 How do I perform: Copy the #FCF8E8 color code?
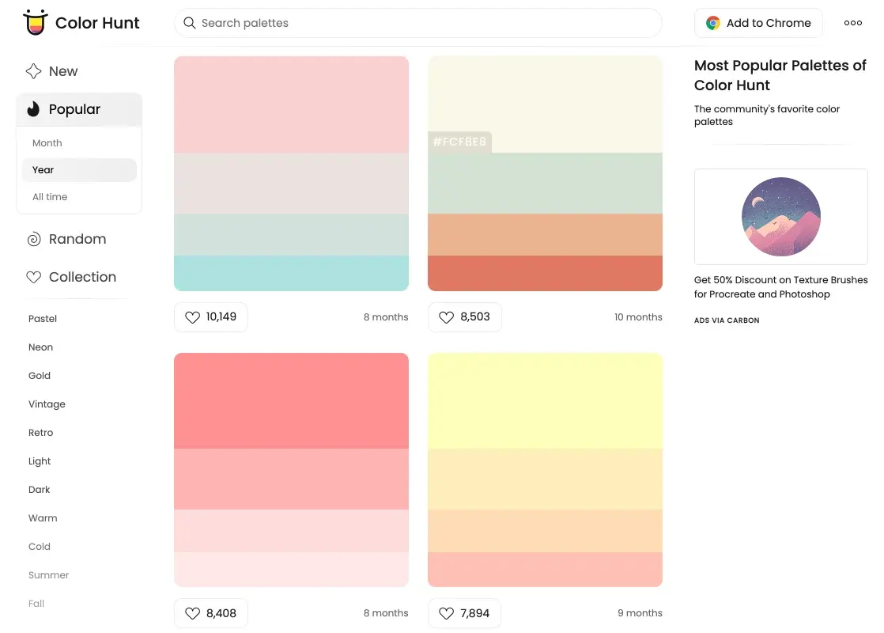pos(459,142)
